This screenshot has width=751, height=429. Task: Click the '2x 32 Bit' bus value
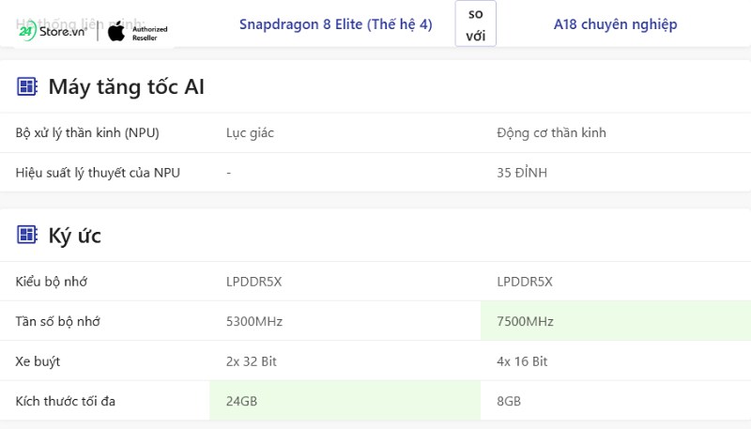[x=252, y=361]
